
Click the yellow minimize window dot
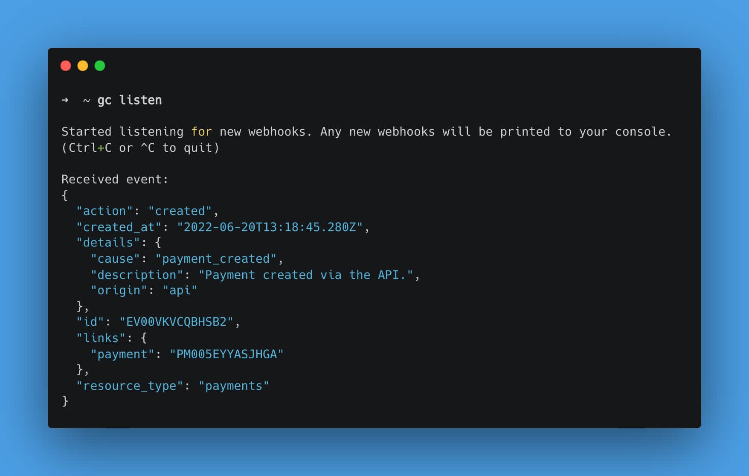[83, 66]
